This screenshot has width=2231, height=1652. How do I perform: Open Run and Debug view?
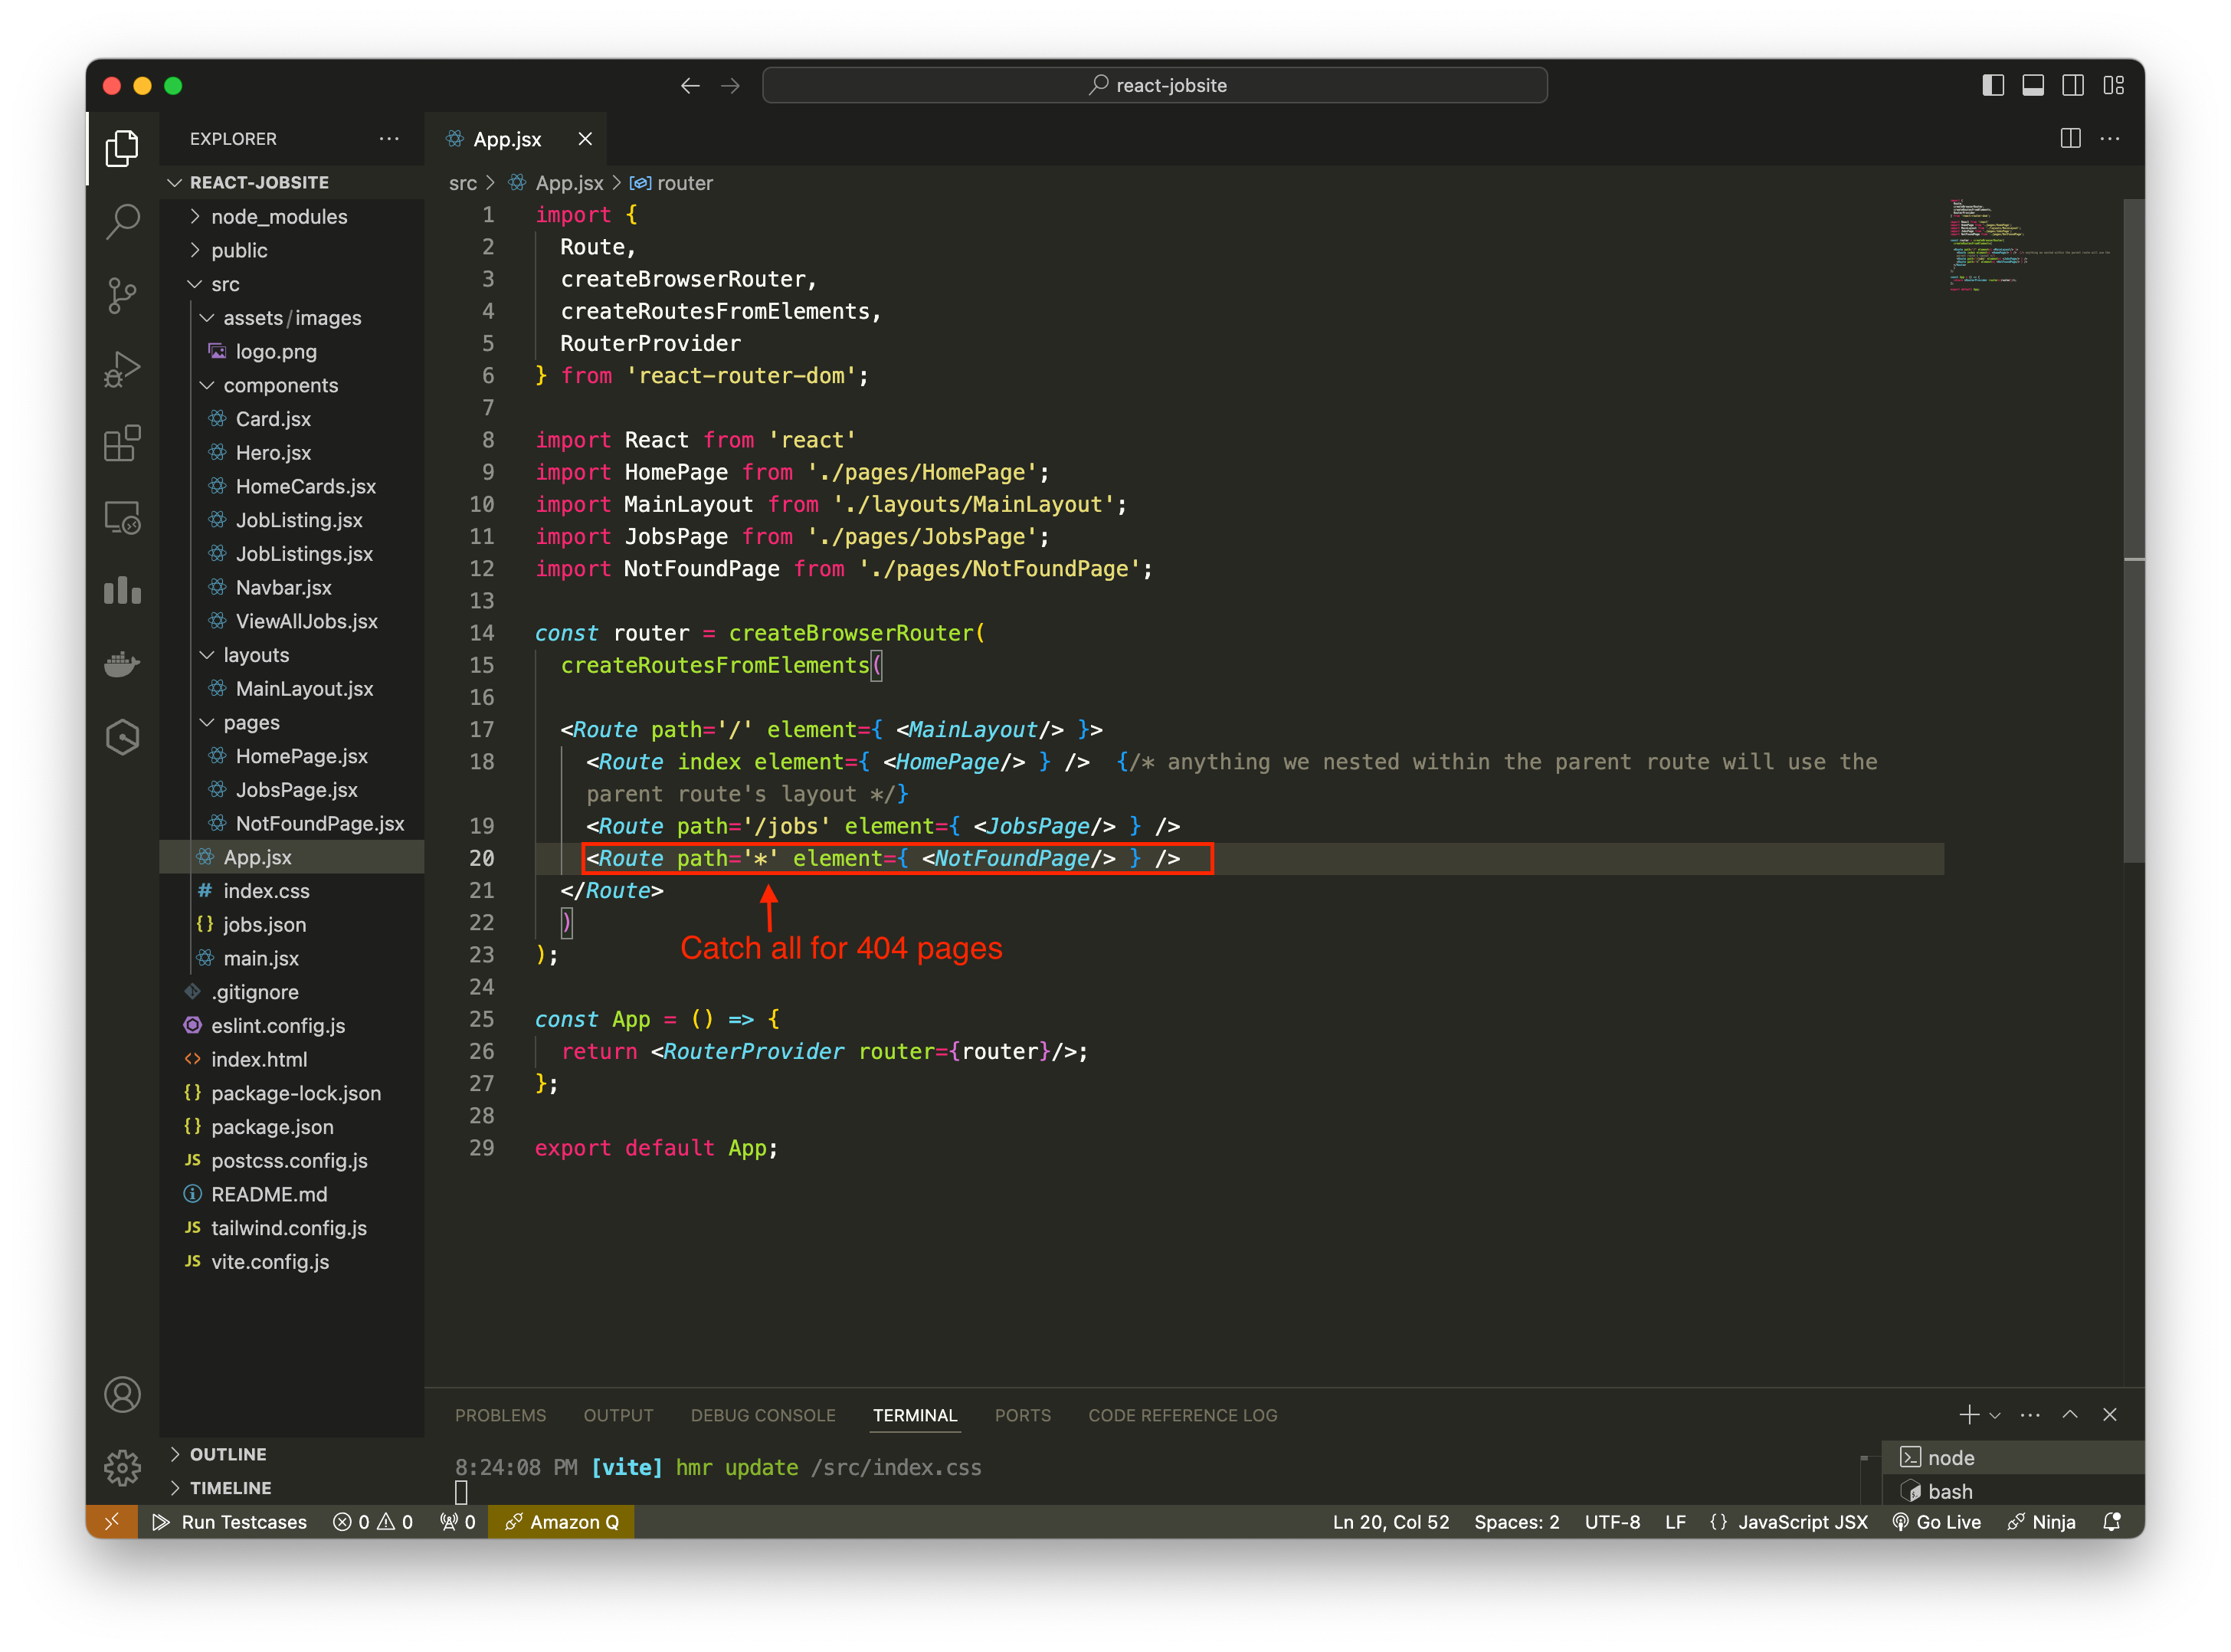(122, 369)
